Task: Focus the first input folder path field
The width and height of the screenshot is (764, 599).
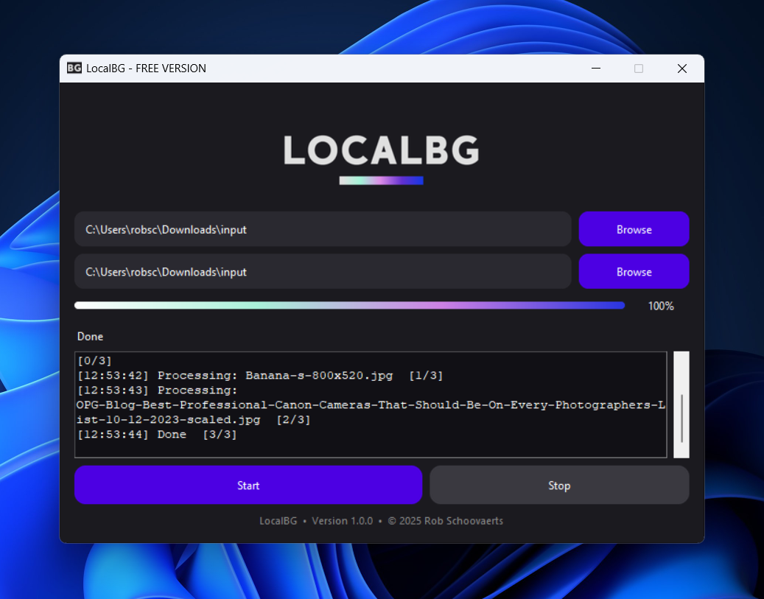Action: [323, 229]
